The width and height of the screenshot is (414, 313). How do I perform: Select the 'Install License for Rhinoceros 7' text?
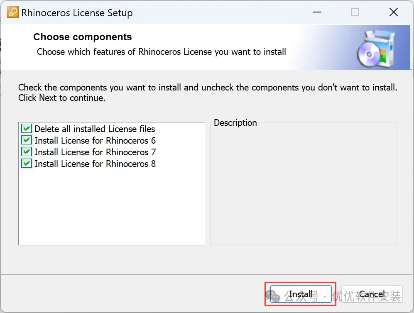(x=95, y=152)
